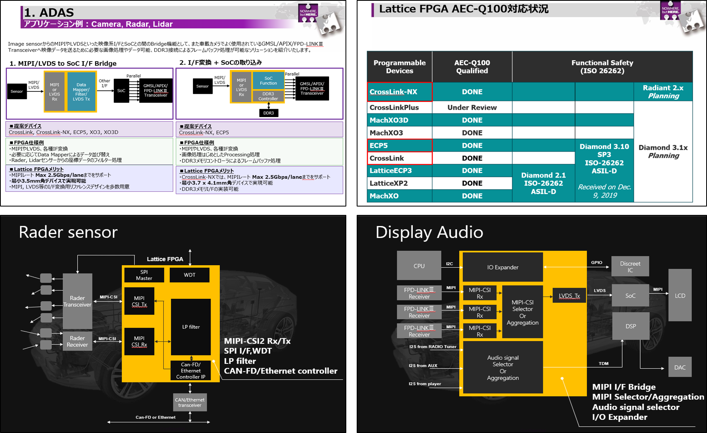Select text 'CAN-FD/Ethernet controller'
707x433 pixels.
click(x=281, y=371)
